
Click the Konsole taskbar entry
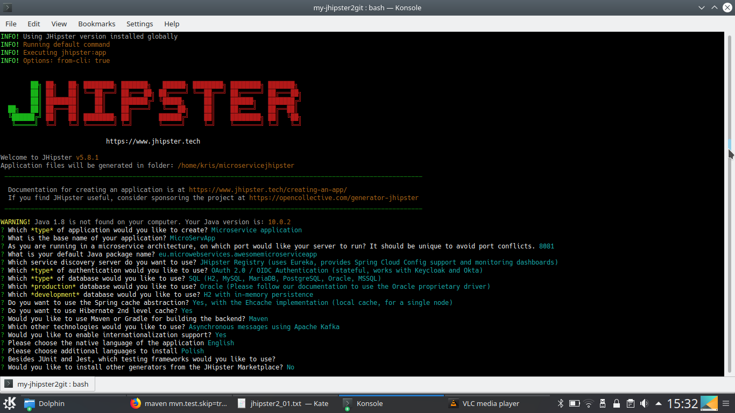pyautogui.click(x=392, y=403)
